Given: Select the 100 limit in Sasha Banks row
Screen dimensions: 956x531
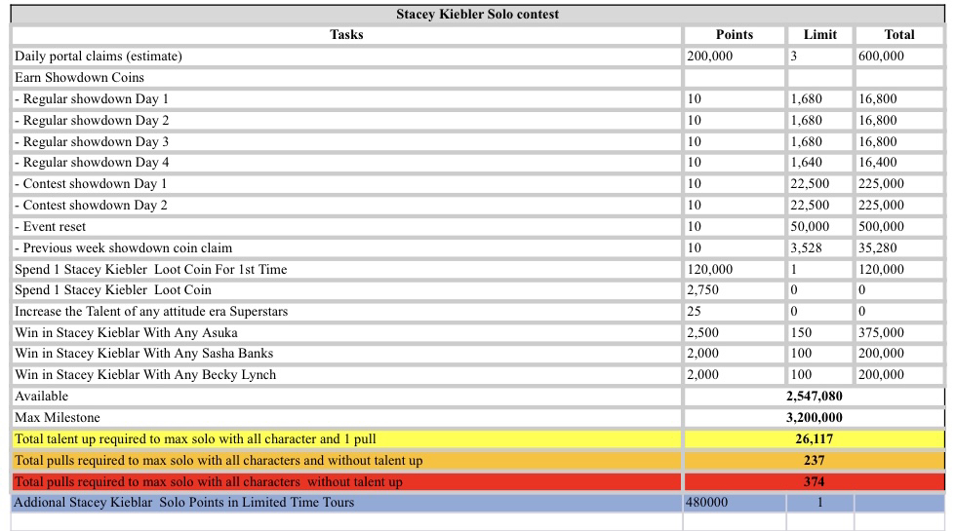Looking at the screenshot, I should 819,353.
